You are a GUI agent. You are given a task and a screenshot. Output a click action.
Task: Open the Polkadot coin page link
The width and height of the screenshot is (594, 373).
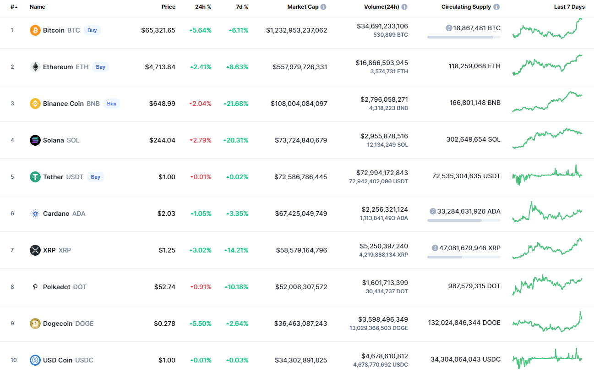[x=57, y=287]
